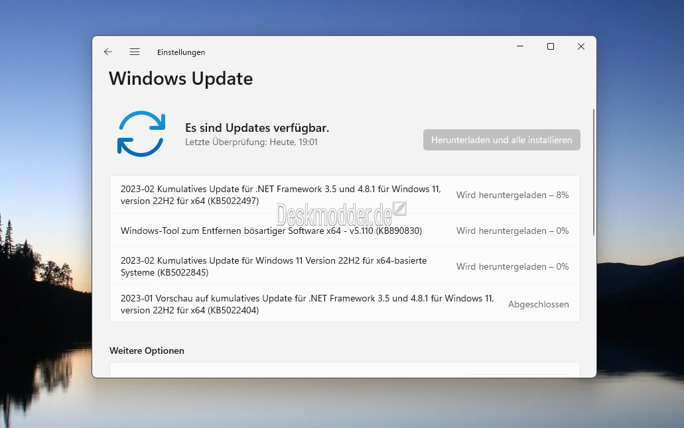Image resolution: width=684 pixels, height=428 pixels.
Task: Go back with the arrow icon
Action: [107, 52]
